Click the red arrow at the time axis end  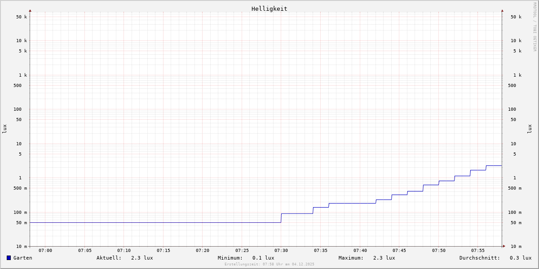click(x=504, y=246)
